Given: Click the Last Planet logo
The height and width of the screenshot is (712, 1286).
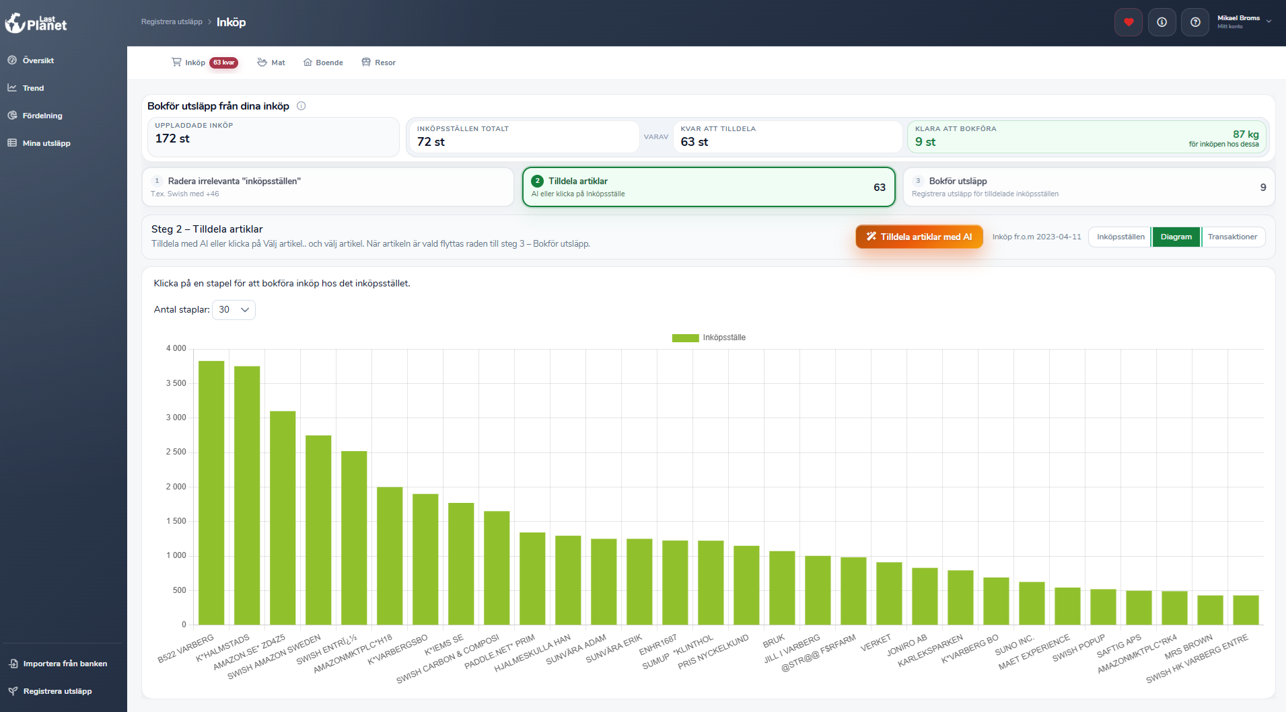Looking at the screenshot, I should tap(36, 23).
